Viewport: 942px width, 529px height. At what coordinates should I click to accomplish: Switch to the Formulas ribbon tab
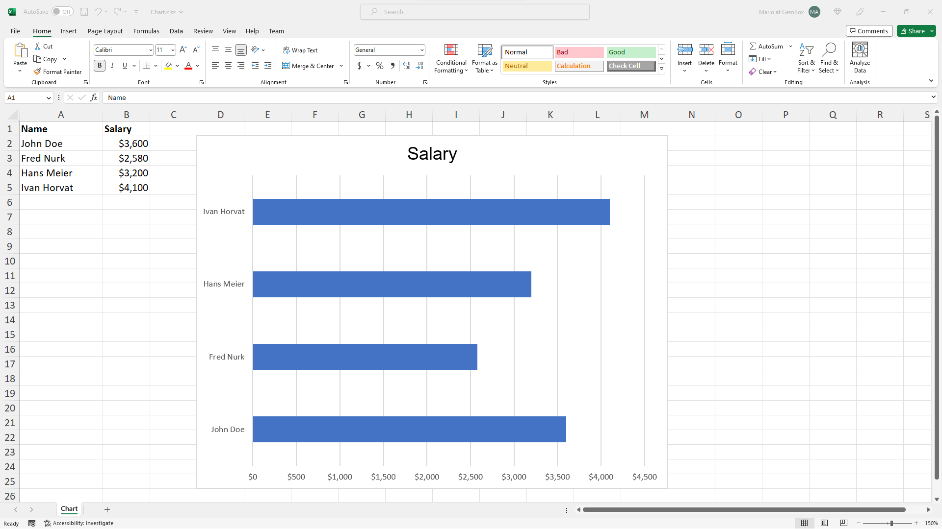pyautogui.click(x=146, y=31)
